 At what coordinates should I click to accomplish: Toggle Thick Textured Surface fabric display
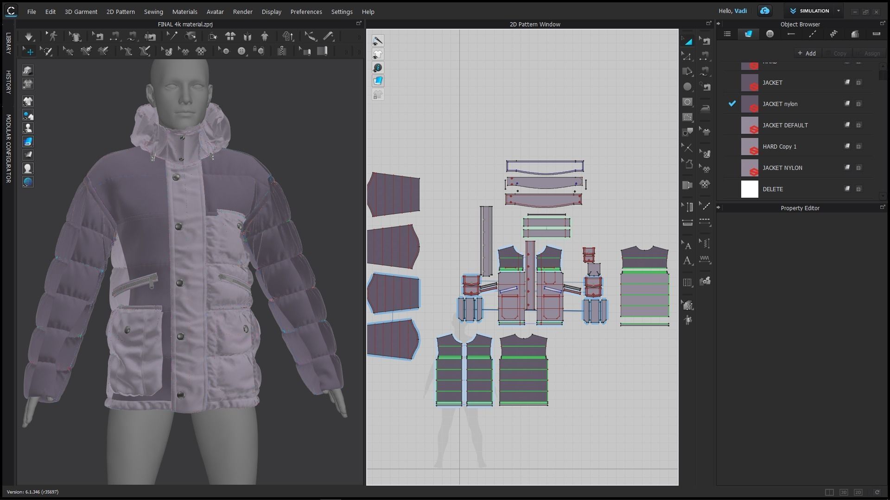(x=28, y=142)
